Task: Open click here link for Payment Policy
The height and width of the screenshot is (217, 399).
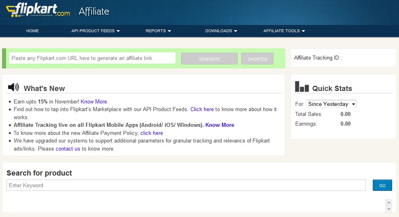Action: pos(152,133)
